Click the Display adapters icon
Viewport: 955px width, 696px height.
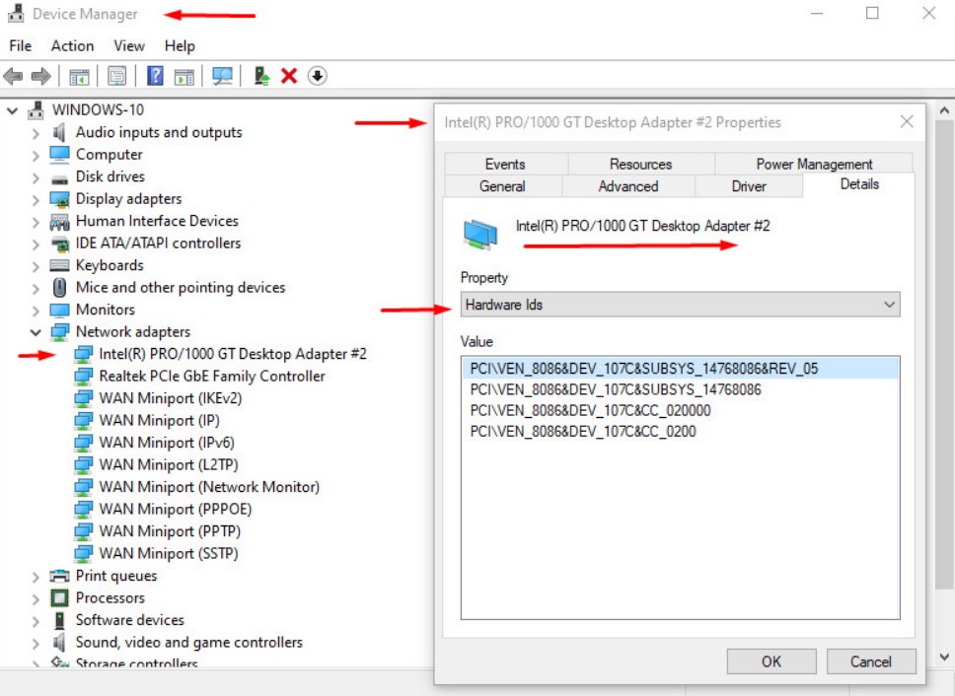click(x=59, y=199)
